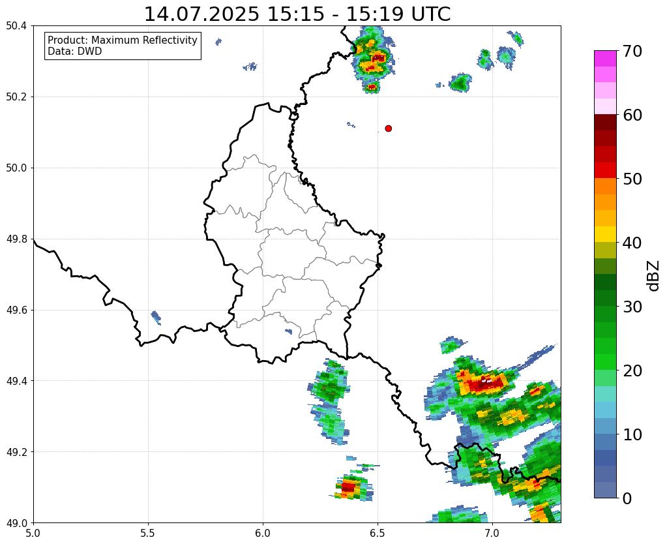Image resolution: width=667 pixels, height=544 pixels.
Task: Click the 6.0 longitude axis label
Action: click(x=263, y=534)
